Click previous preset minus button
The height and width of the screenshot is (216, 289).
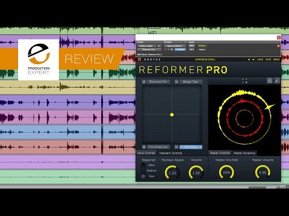pyautogui.click(x=166, y=49)
